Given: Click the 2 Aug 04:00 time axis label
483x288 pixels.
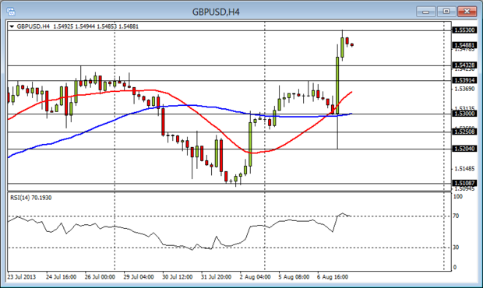Looking at the screenshot, I should [x=255, y=277].
